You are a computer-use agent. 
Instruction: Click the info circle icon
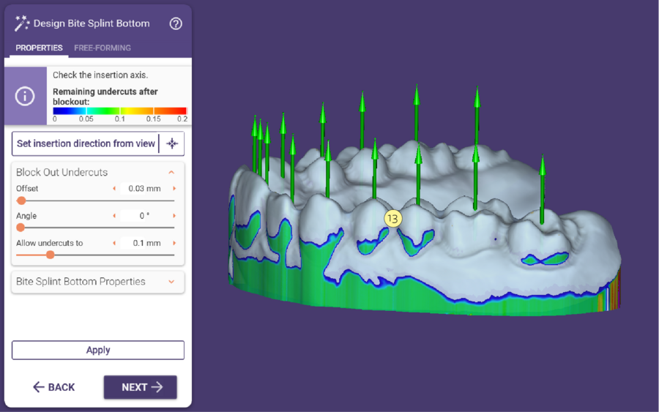pos(25,96)
